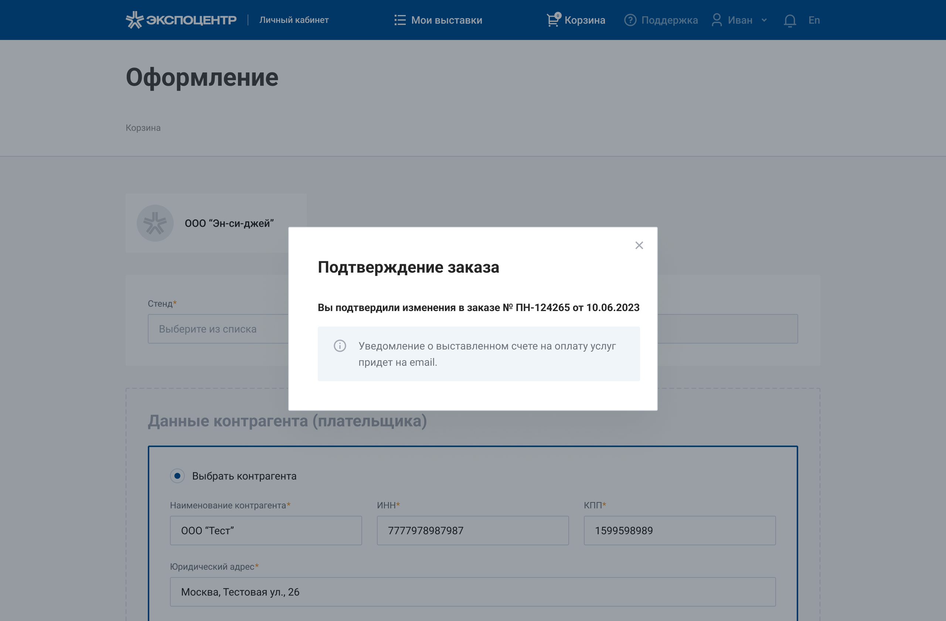Image resolution: width=946 pixels, height=621 pixels.
Task: Click the Данные контрагента section heading
Action: (287, 421)
